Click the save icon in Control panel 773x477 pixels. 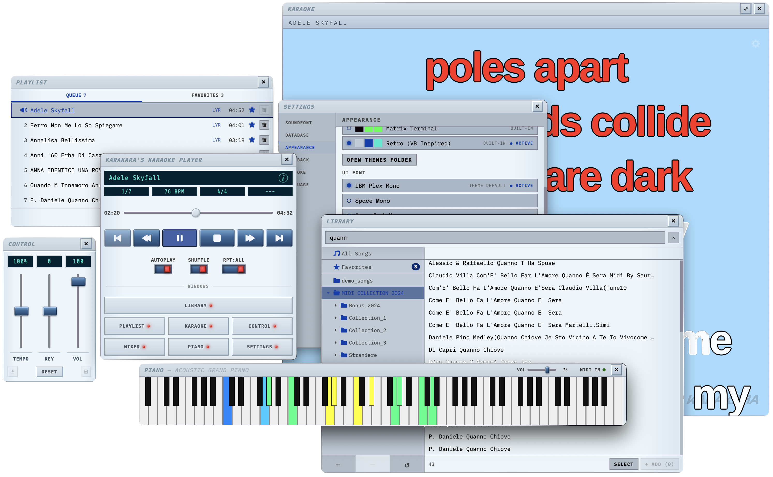click(86, 372)
